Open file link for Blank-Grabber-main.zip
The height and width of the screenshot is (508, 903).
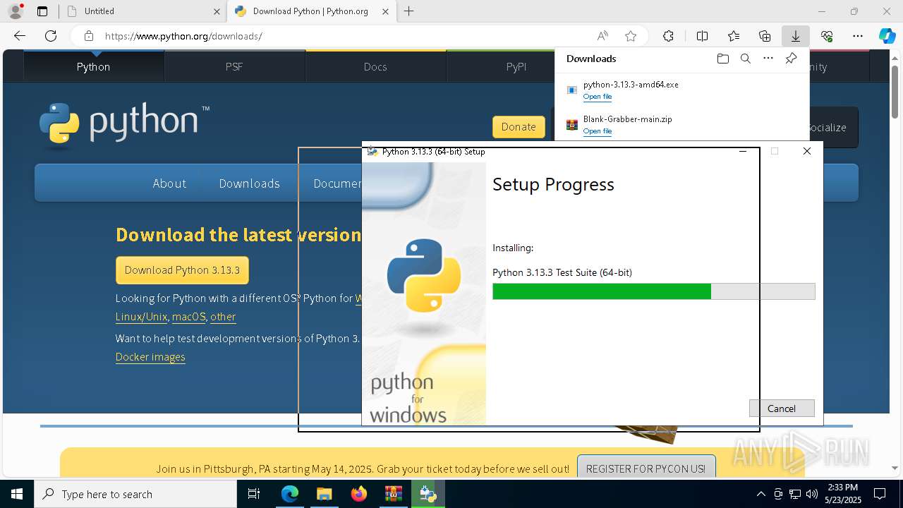pos(598,131)
